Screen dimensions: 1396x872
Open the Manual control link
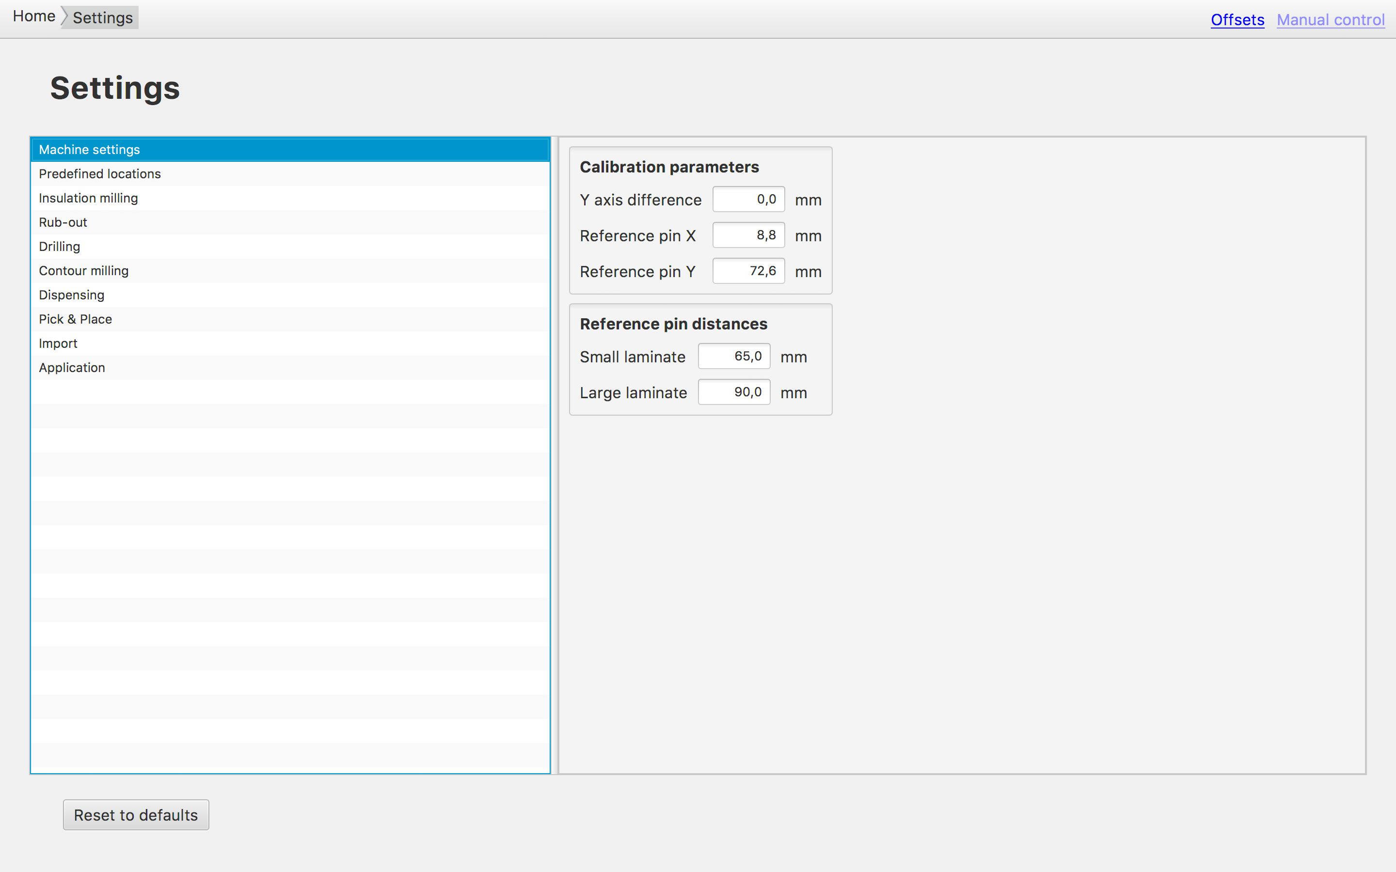pos(1330,19)
